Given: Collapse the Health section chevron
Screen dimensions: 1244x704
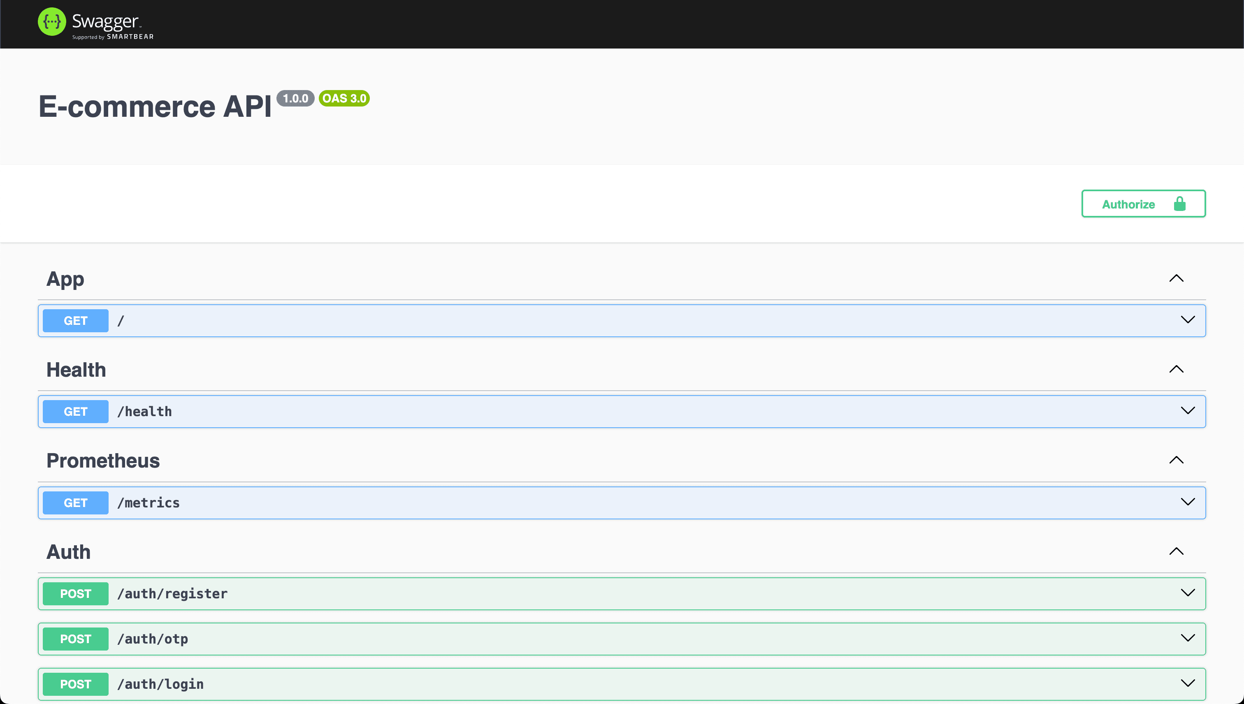Looking at the screenshot, I should click(1176, 369).
